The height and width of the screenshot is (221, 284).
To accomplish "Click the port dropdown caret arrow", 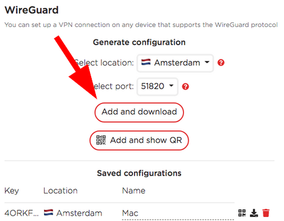I will 171,86.
